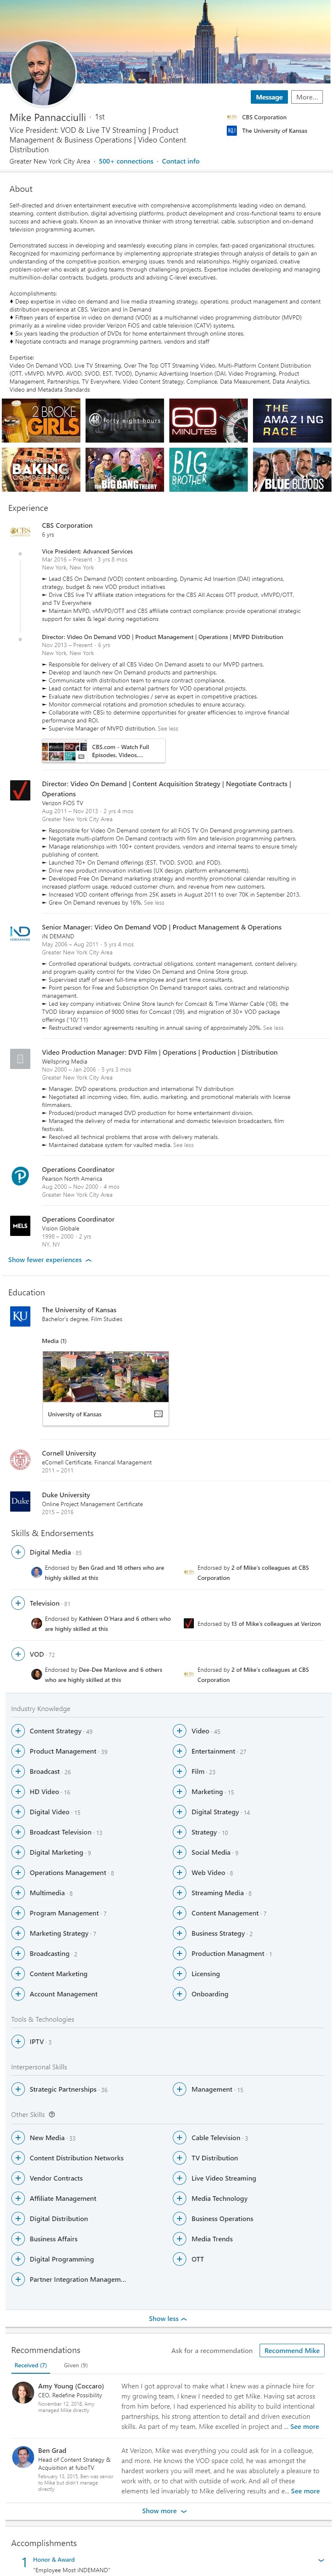Click the University of Kansas KU logo
Screen dimensions: 333x2576
point(20,1317)
